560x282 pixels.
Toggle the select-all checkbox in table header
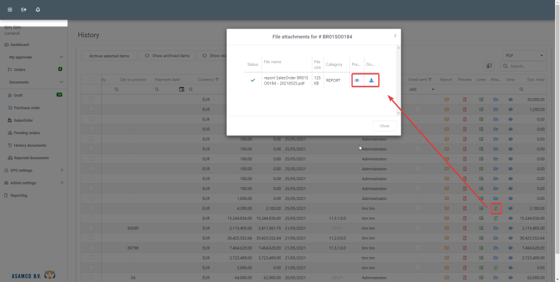click(x=92, y=80)
